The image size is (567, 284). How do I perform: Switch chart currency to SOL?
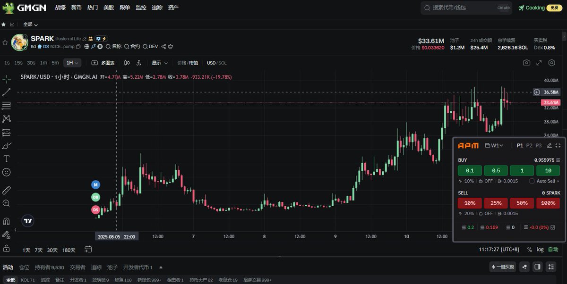click(x=222, y=62)
